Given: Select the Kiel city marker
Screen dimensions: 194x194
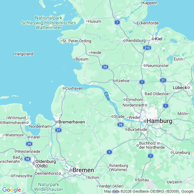Looking at the screenshot, I should pyautogui.click(x=153, y=39).
